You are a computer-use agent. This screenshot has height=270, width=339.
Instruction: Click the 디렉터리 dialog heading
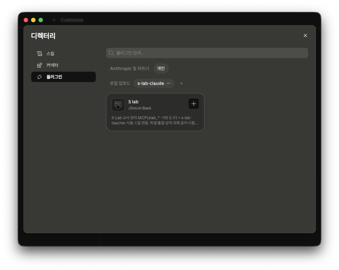(43, 36)
